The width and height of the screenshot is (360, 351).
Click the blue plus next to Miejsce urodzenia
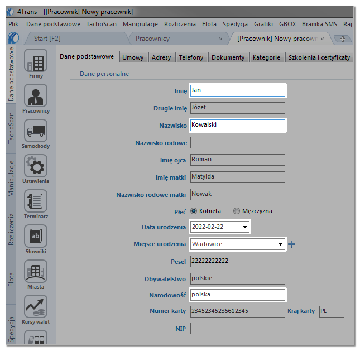291,244
